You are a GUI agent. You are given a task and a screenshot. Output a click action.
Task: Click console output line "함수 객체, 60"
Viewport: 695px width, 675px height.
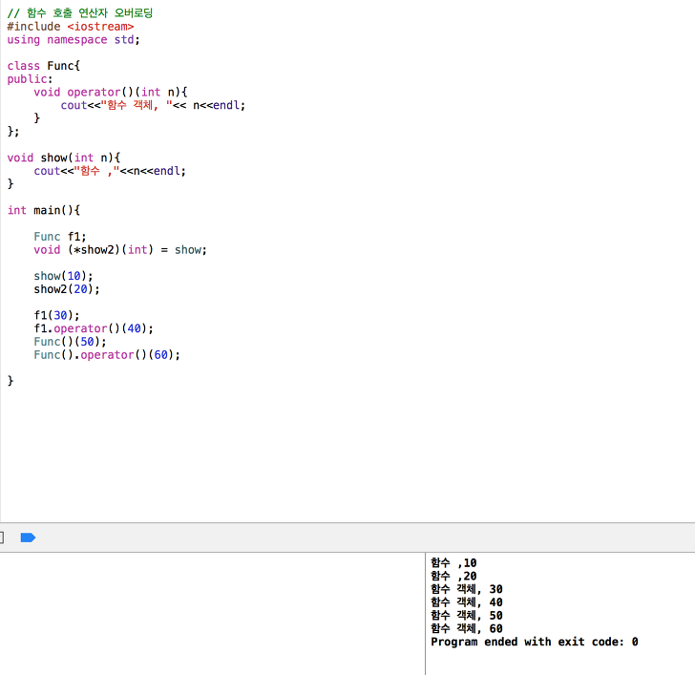(467, 628)
